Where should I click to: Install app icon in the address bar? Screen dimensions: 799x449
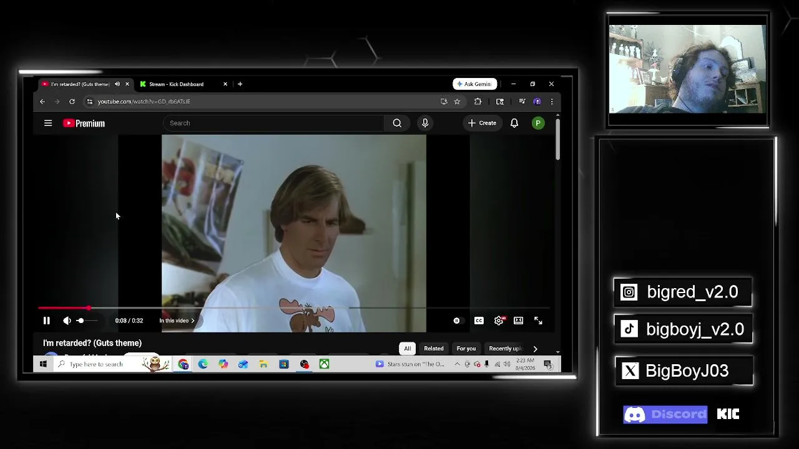(x=444, y=102)
